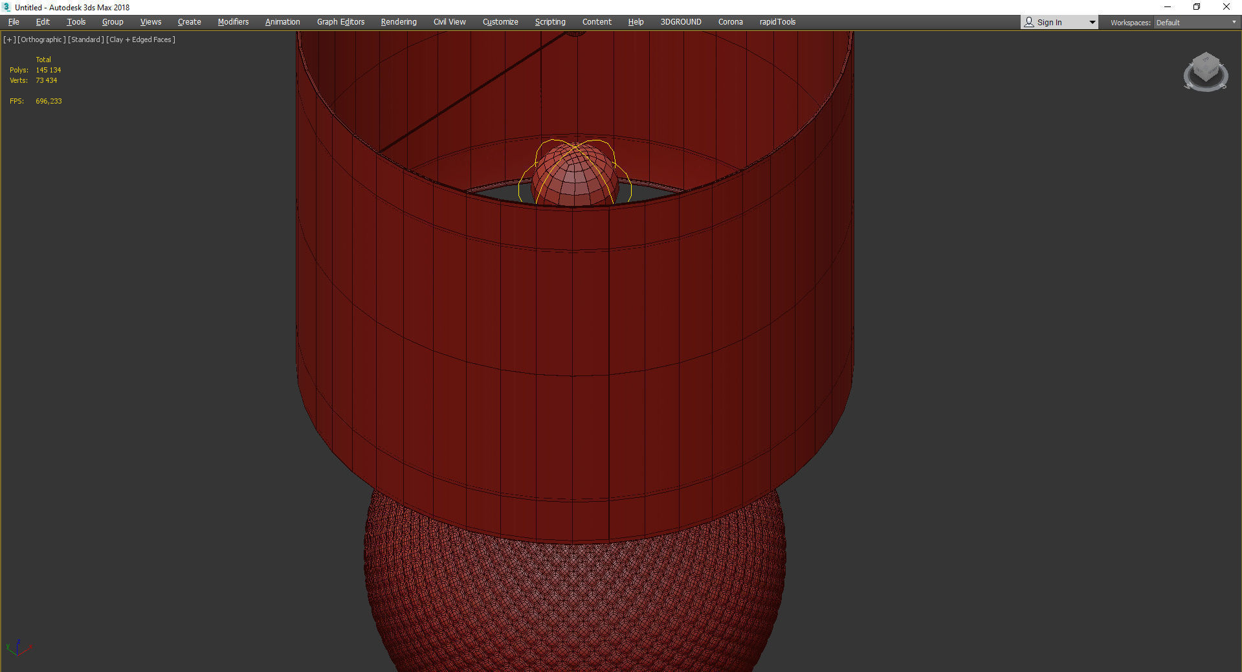Open the Help menu
Screen dimensions: 1242x672
coord(636,22)
